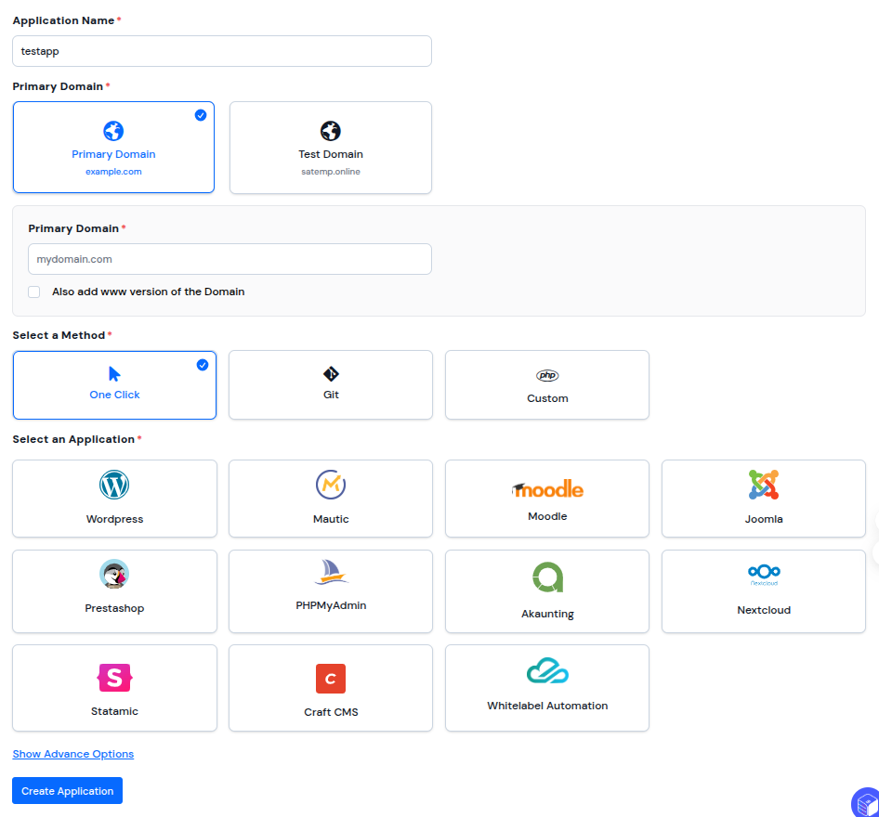Screen dimensions: 879x817
Task: Click the black globe Test Domain icon
Action: [x=331, y=131]
